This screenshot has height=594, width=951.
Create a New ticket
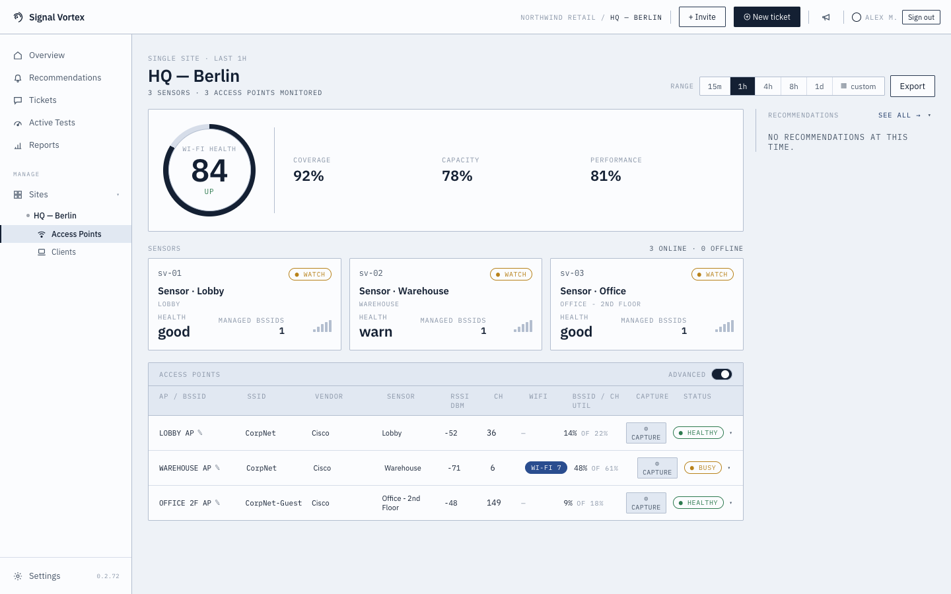[x=767, y=17]
